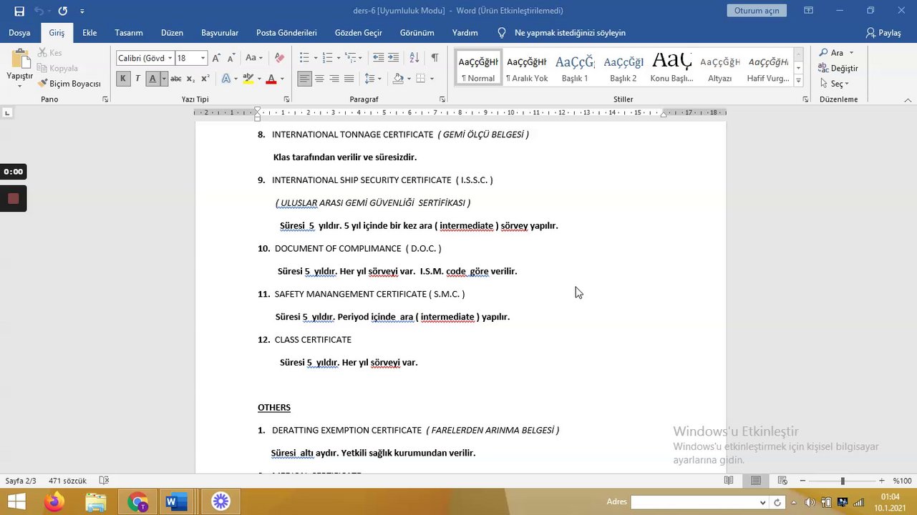Click the Text Effects glowing A icon
The width and height of the screenshot is (917, 515).
coord(226,79)
